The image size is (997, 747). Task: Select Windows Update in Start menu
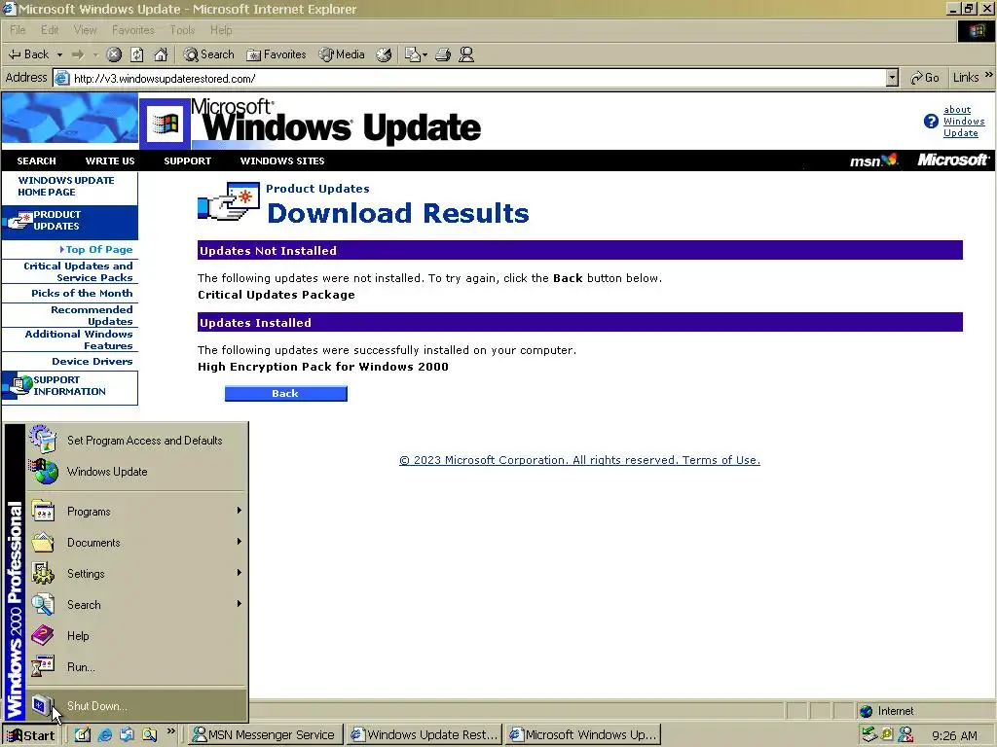coord(136,472)
